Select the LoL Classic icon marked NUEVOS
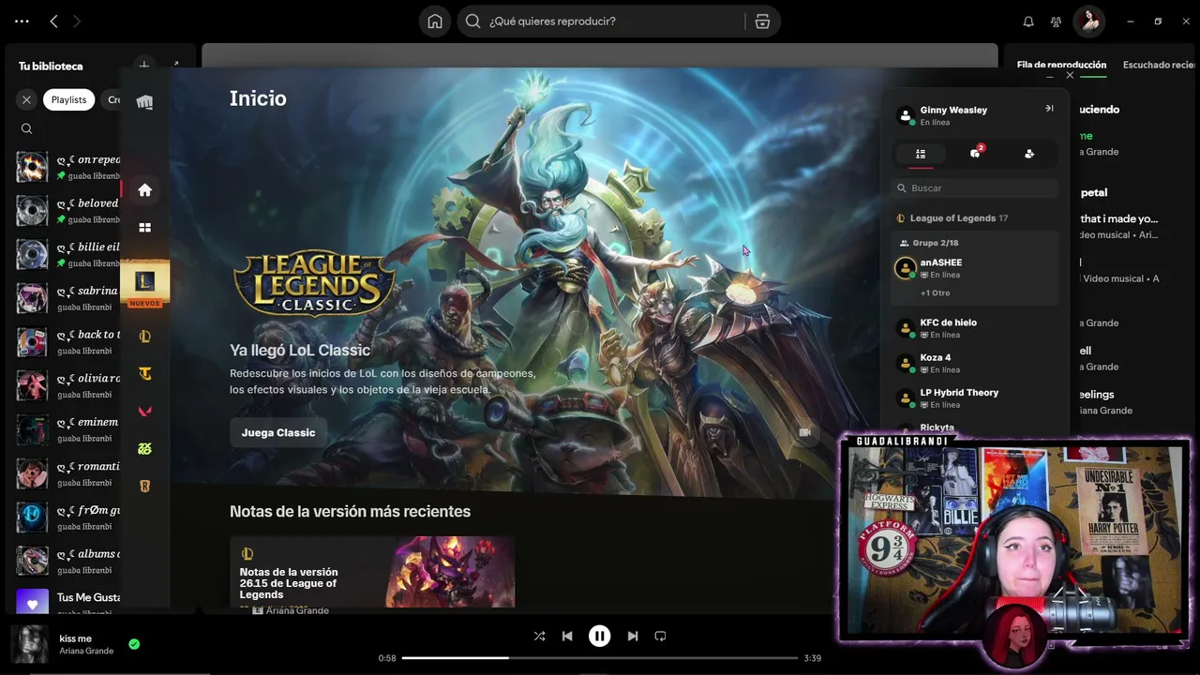1200x675 pixels. tap(144, 284)
